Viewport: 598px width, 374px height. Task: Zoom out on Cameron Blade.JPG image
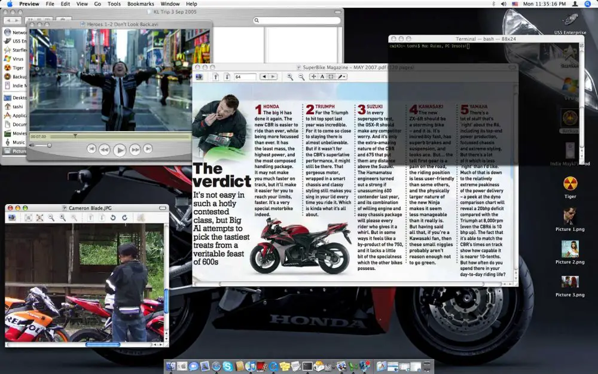51,218
